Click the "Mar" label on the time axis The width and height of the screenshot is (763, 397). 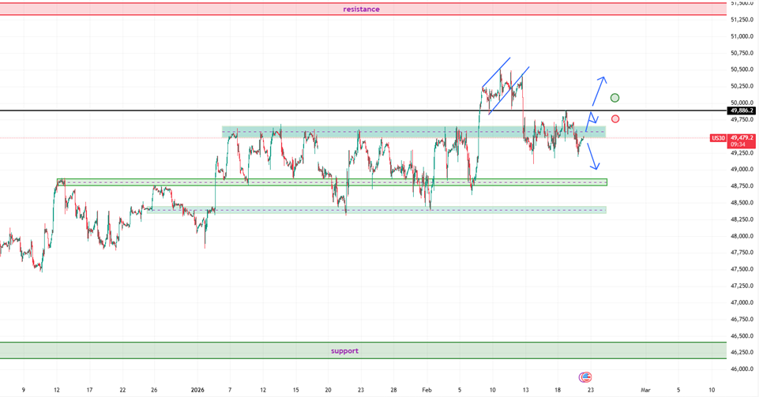tap(645, 390)
